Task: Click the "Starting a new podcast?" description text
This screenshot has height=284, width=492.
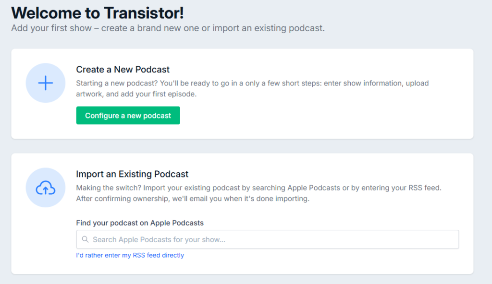Action: coord(252,89)
